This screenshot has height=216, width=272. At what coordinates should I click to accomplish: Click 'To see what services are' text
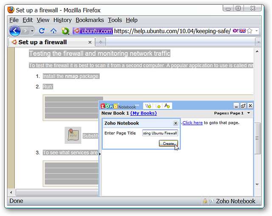[70, 153]
